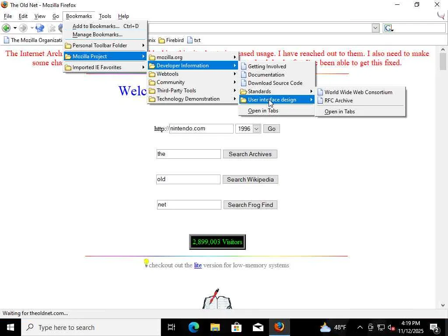Select the Developer Information folder
The image size is (448, 336).
[193, 66]
